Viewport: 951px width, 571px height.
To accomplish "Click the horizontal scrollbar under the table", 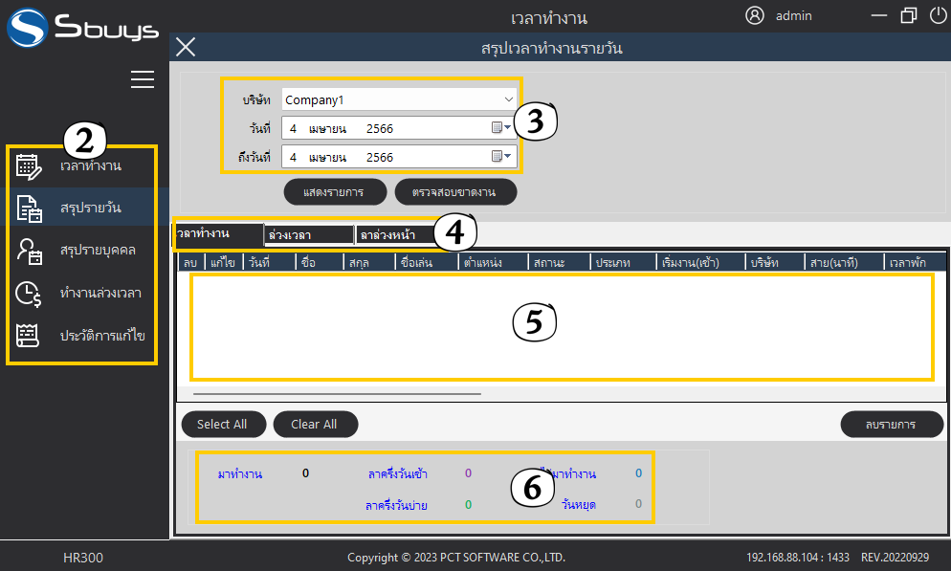I will click(x=337, y=392).
